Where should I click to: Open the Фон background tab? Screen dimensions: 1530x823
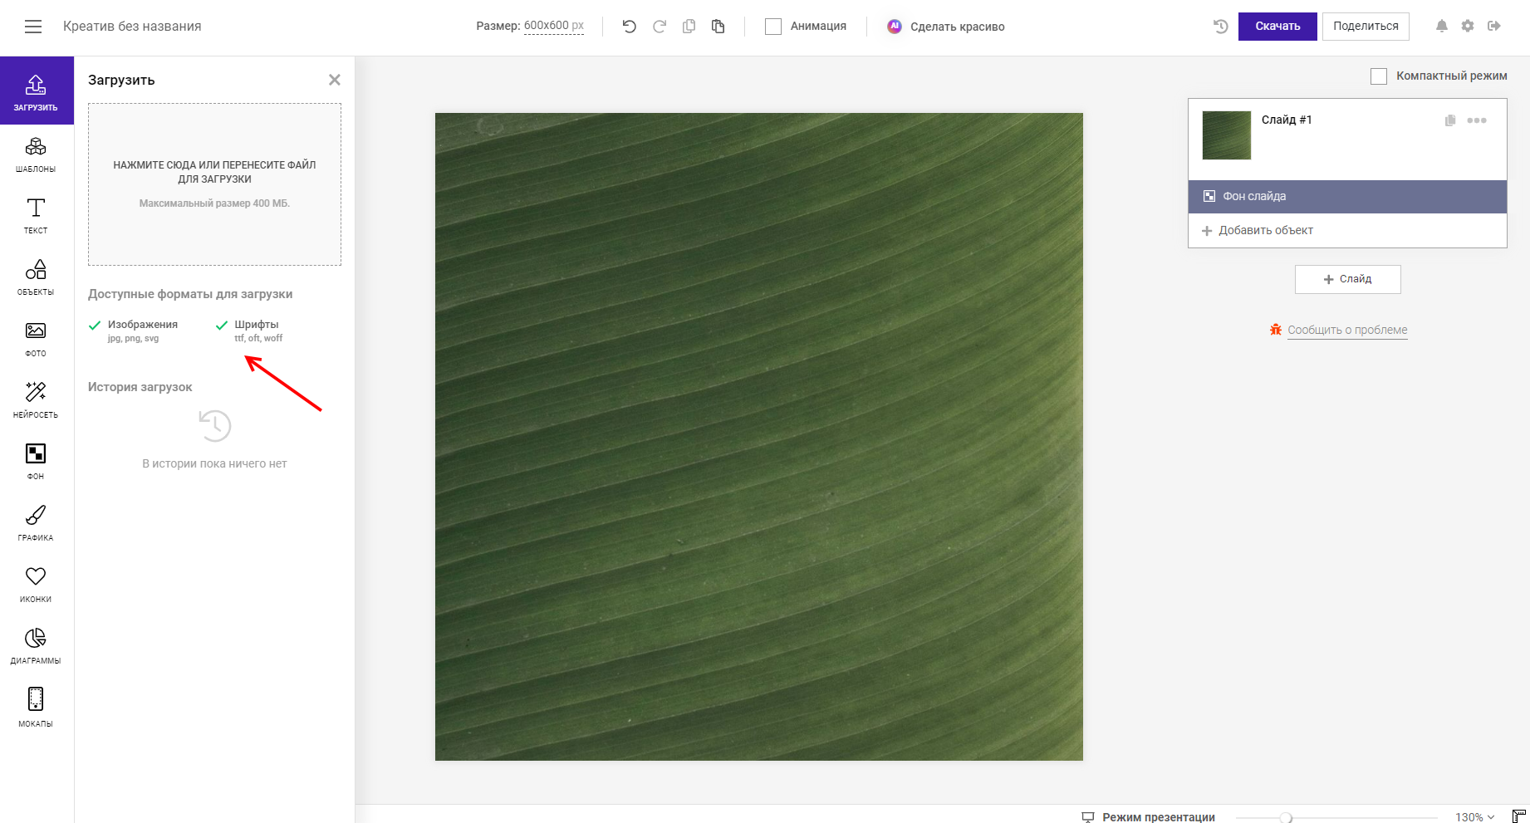(36, 462)
